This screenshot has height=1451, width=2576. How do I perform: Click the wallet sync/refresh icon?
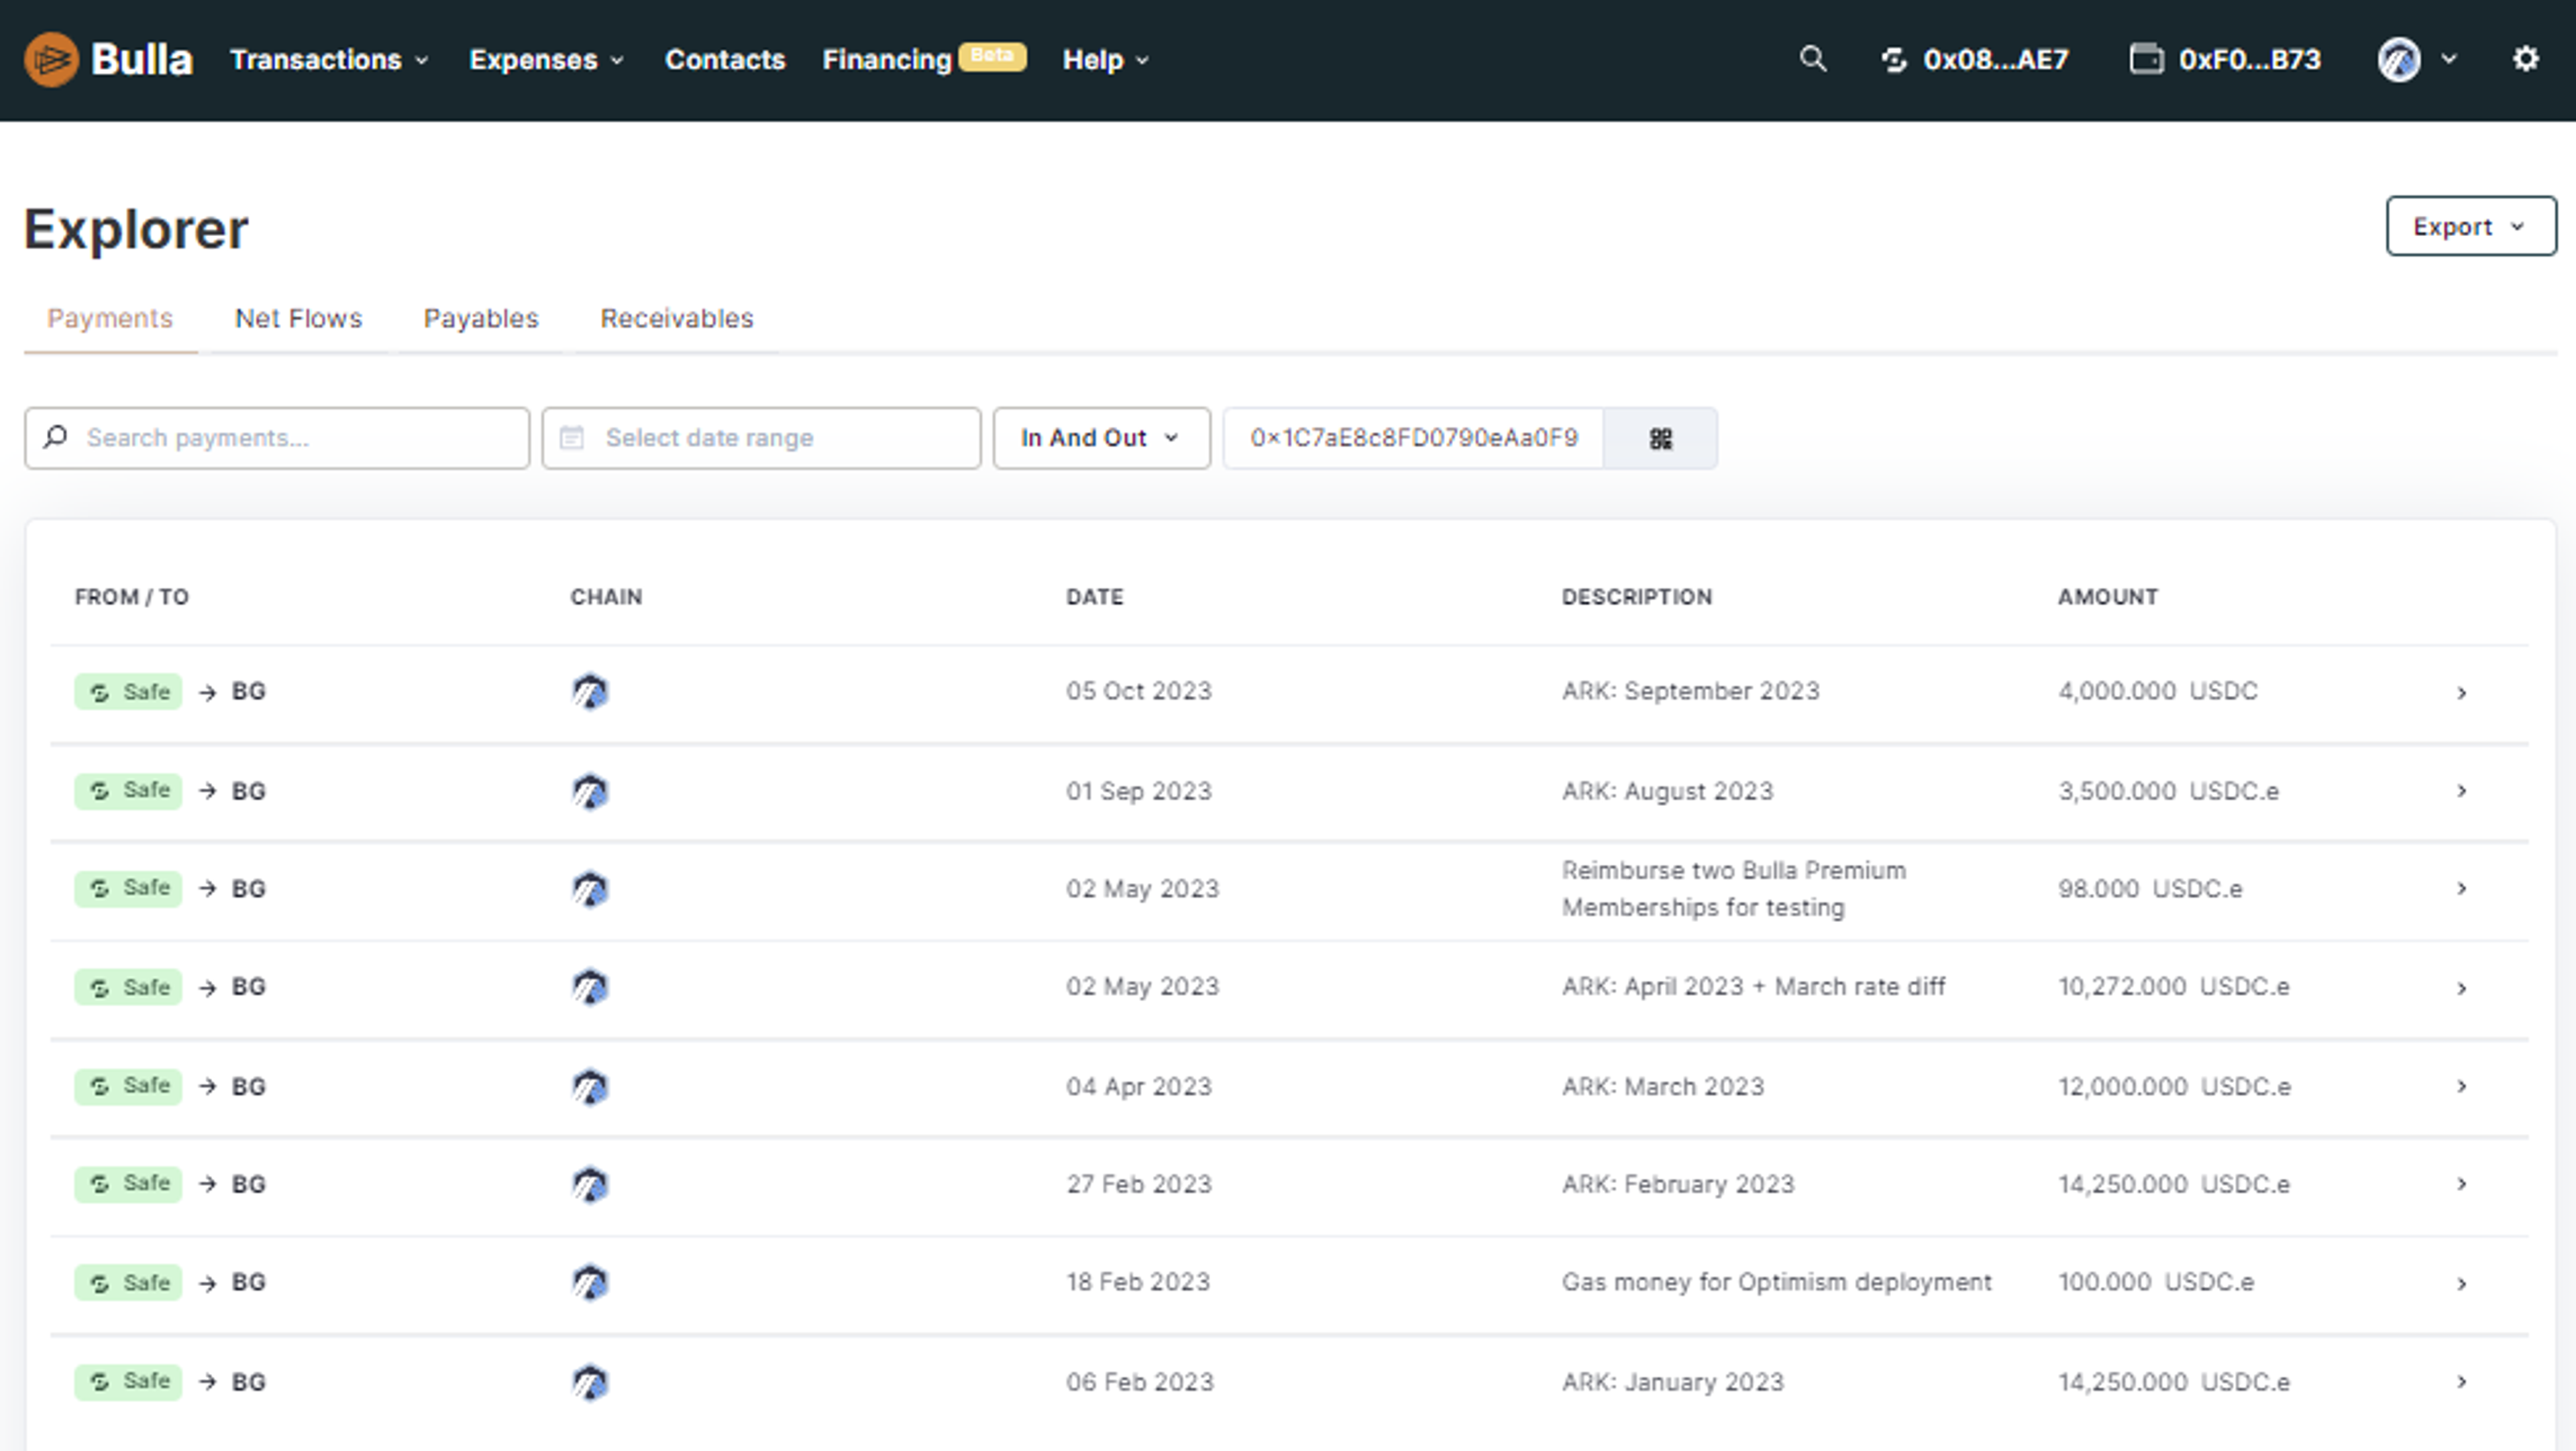click(x=1893, y=58)
